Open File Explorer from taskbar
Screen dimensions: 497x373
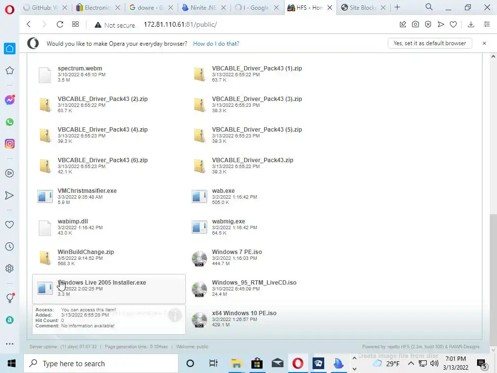236,363
